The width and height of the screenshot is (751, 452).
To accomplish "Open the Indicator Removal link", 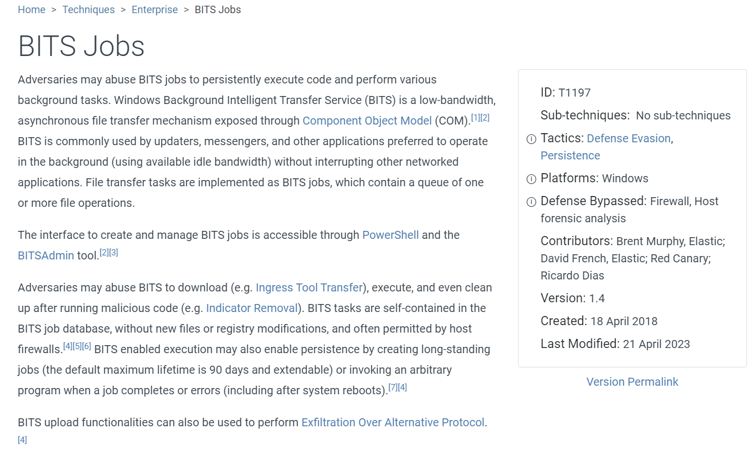I will coord(252,308).
